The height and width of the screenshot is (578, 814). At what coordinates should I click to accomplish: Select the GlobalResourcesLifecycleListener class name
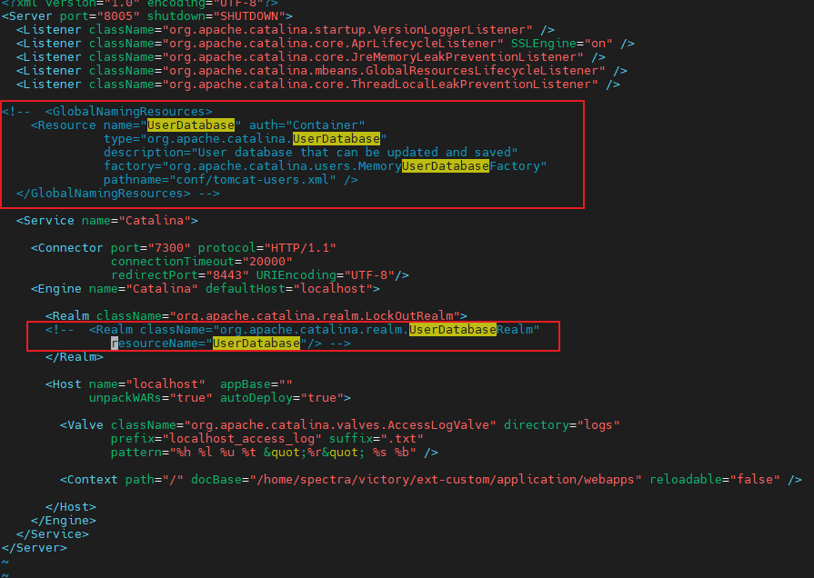tap(384, 71)
